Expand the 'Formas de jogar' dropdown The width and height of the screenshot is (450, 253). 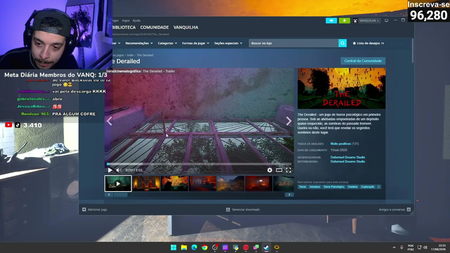coord(195,43)
